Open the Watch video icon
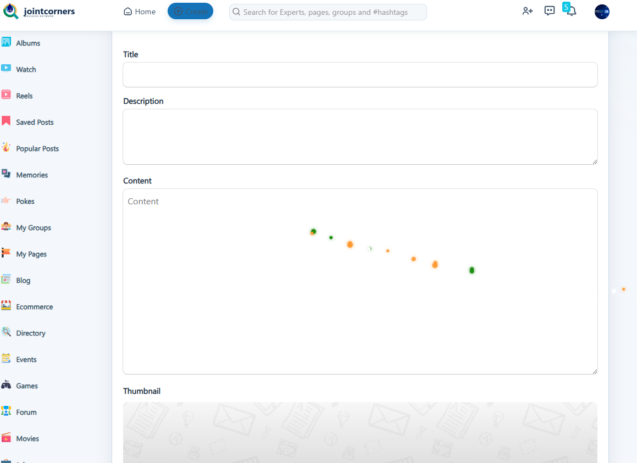The height and width of the screenshot is (463, 637). click(6, 68)
